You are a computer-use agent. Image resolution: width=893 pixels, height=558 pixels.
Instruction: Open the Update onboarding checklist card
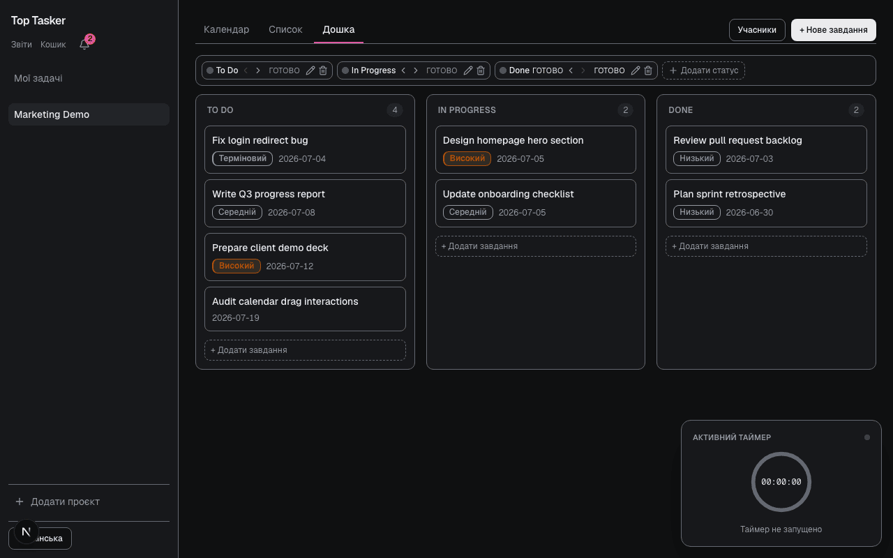click(536, 203)
